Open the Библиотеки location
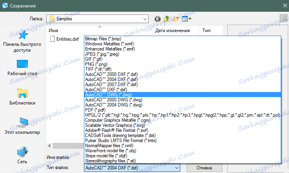 click(22, 97)
